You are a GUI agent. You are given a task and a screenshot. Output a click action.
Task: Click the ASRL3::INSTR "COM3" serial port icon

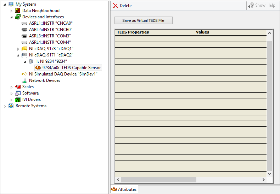pos(24,36)
